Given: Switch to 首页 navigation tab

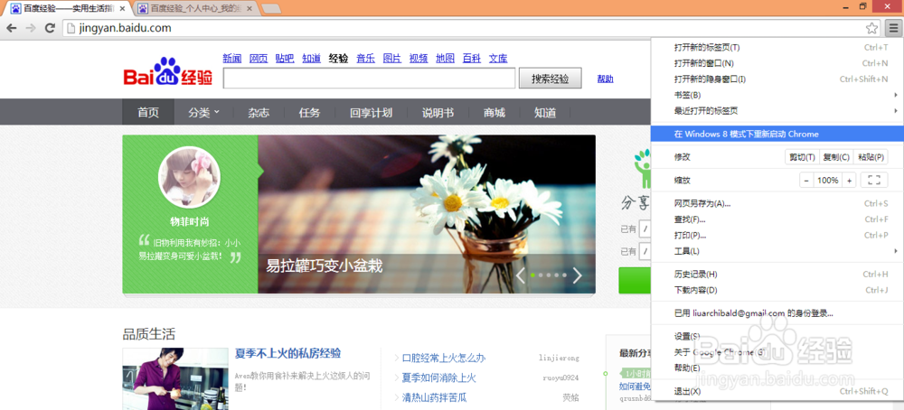Looking at the screenshot, I should pos(148,112).
